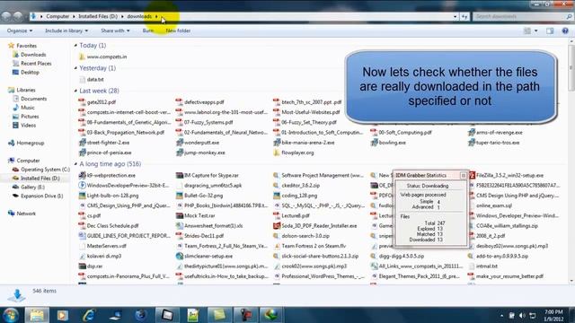This screenshot has height=323, width=575.
Task: Open the Organize menu
Action: 20,31
